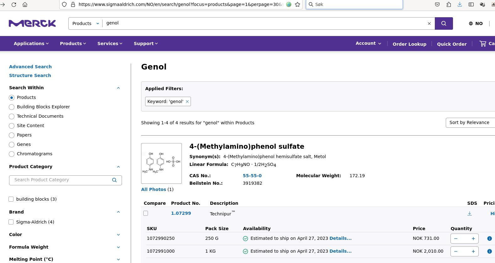Viewport: 495px width, 263px height.
Task: Click the site security padlock icon
Action: click(x=73, y=4)
